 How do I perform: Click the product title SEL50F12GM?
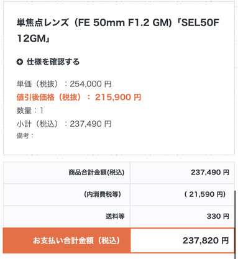[x=117, y=30]
